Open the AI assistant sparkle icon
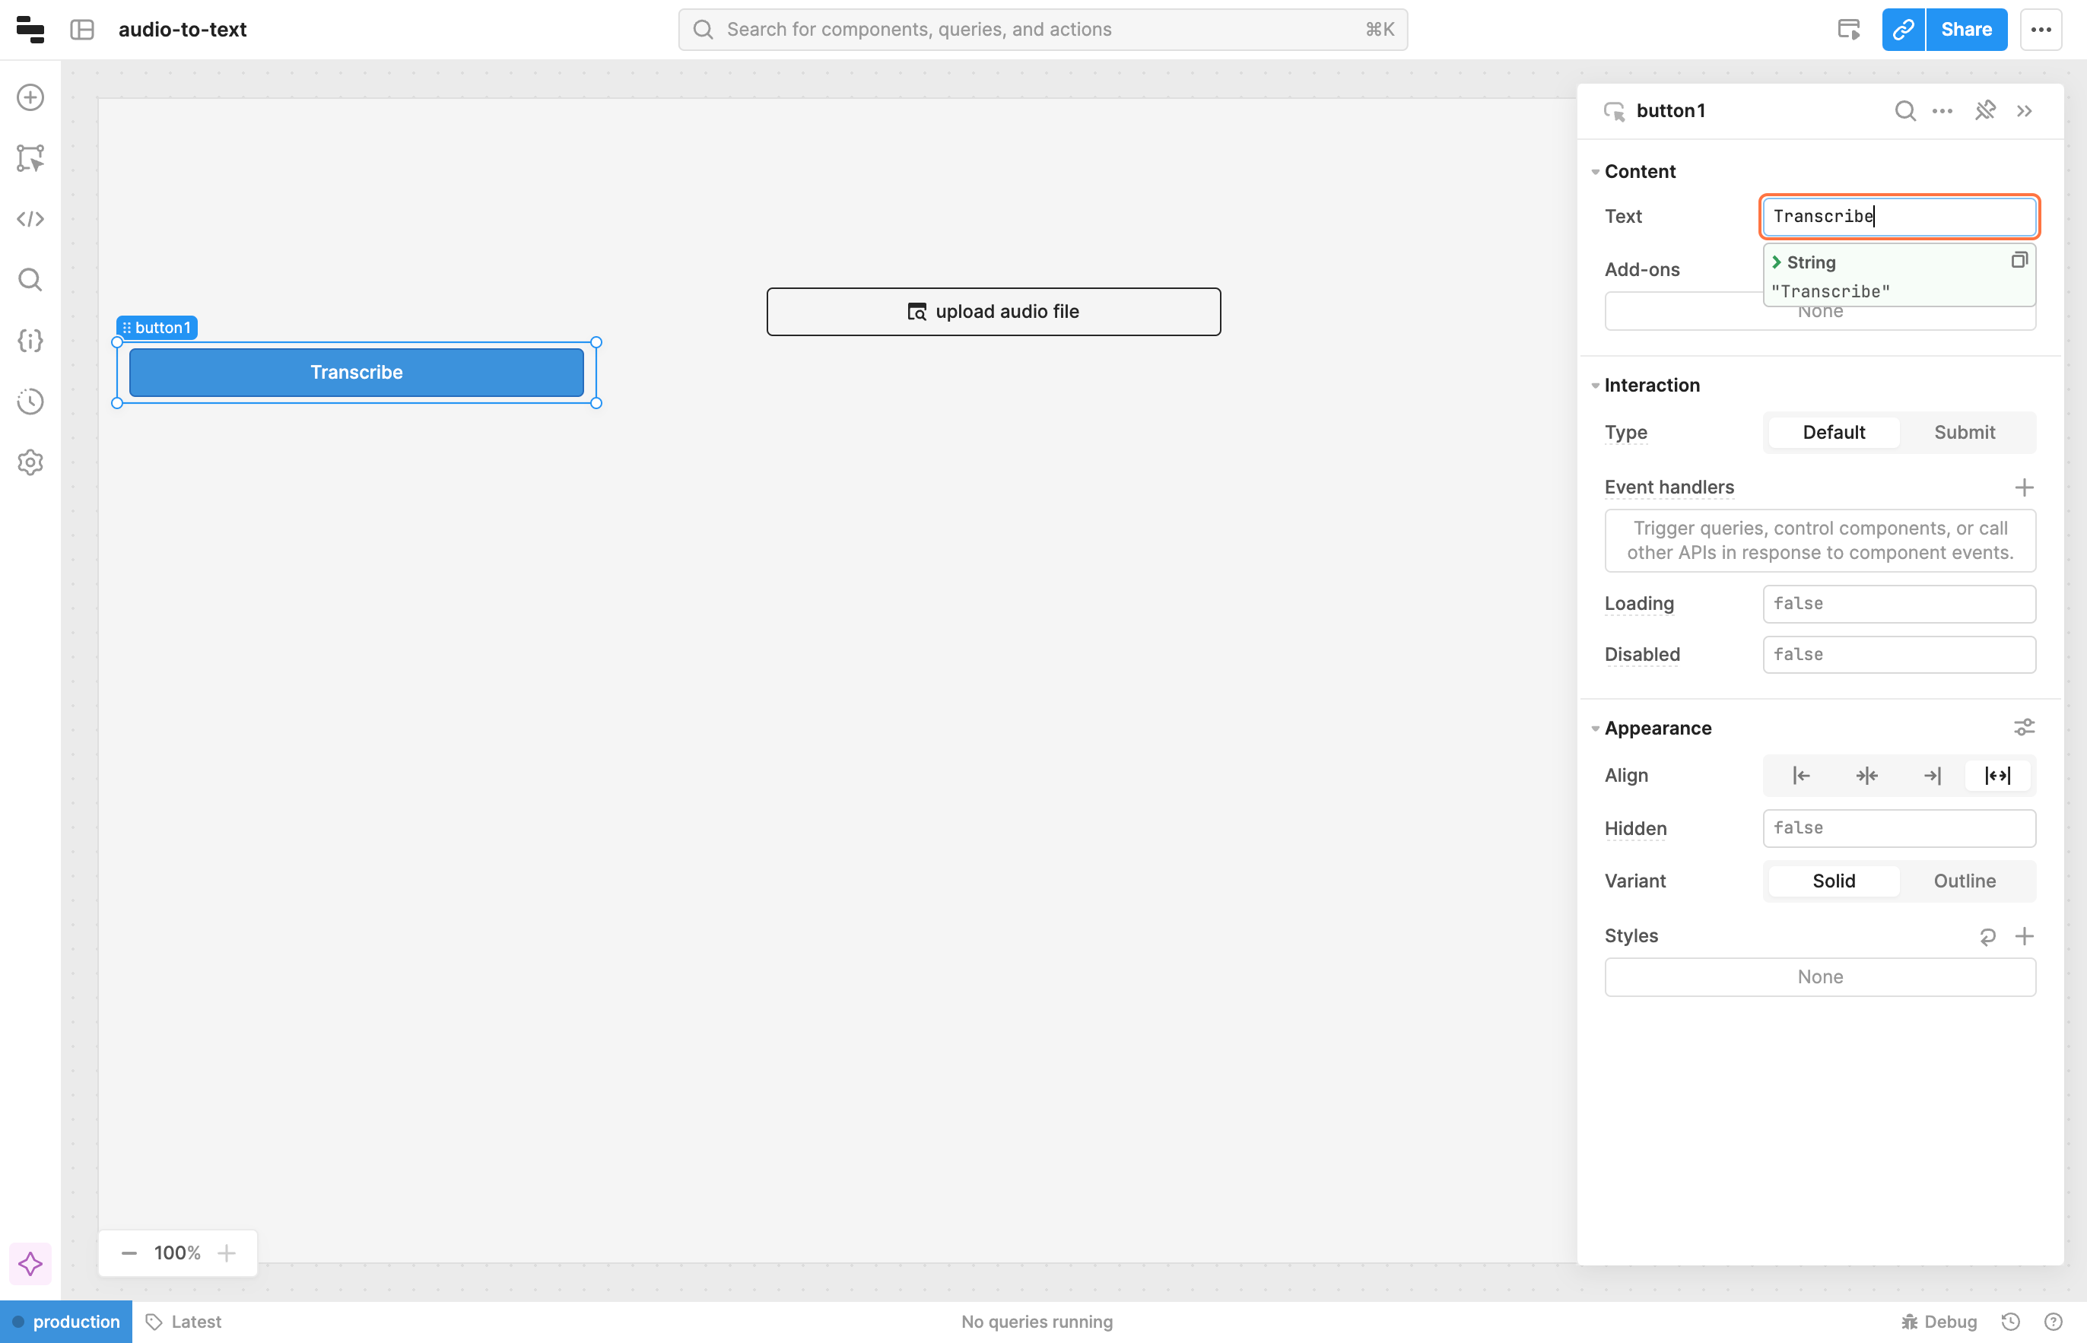 pyautogui.click(x=30, y=1262)
